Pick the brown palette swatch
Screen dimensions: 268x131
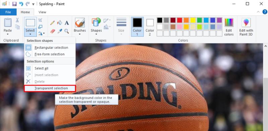coord(173,27)
